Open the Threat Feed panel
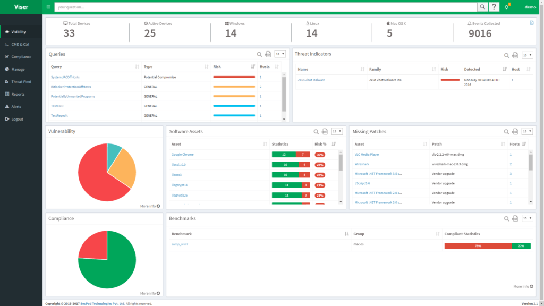 coord(21,81)
